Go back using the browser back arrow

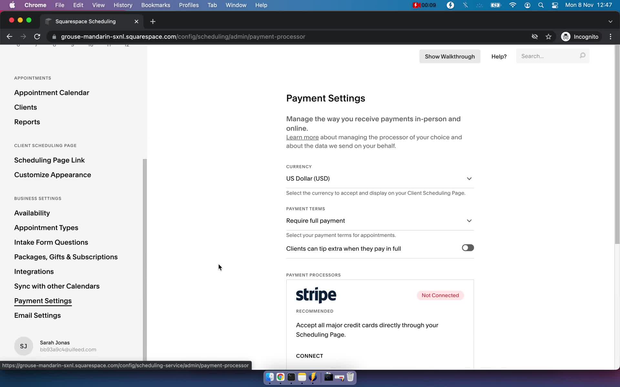coord(9,37)
